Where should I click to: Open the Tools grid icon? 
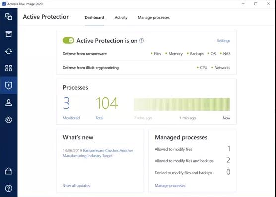tap(8, 68)
